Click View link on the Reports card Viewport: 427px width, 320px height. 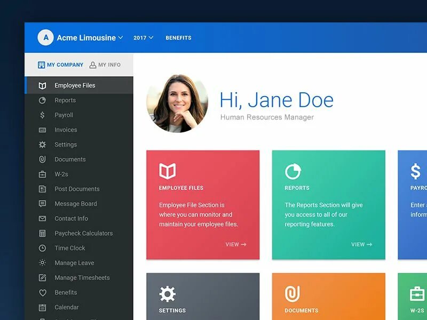coord(362,244)
